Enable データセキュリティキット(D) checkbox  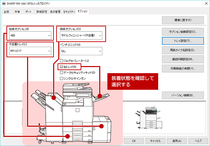point(61,72)
